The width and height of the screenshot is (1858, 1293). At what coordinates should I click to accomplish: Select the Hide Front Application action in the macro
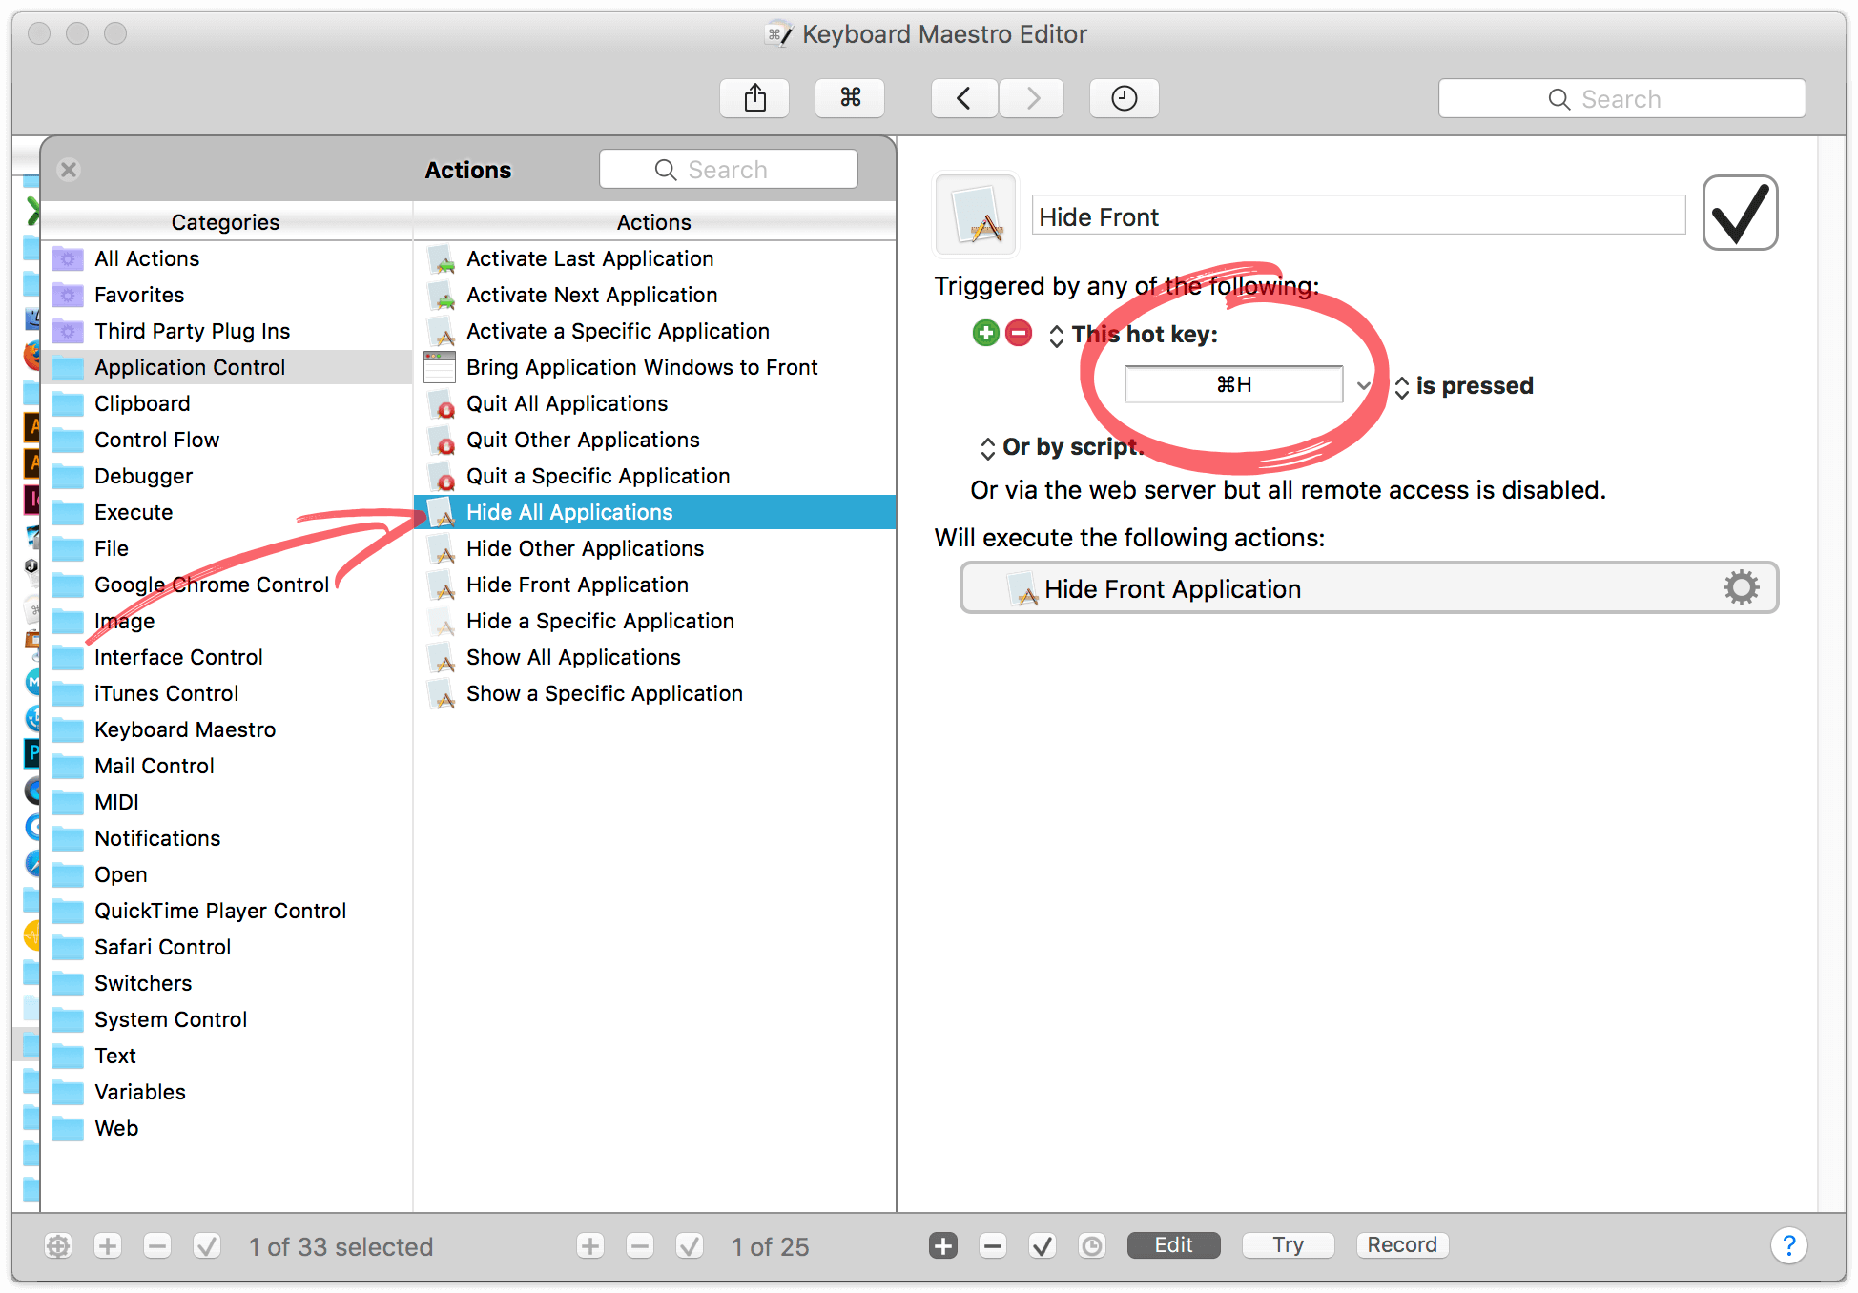click(x=1369, y=588)
